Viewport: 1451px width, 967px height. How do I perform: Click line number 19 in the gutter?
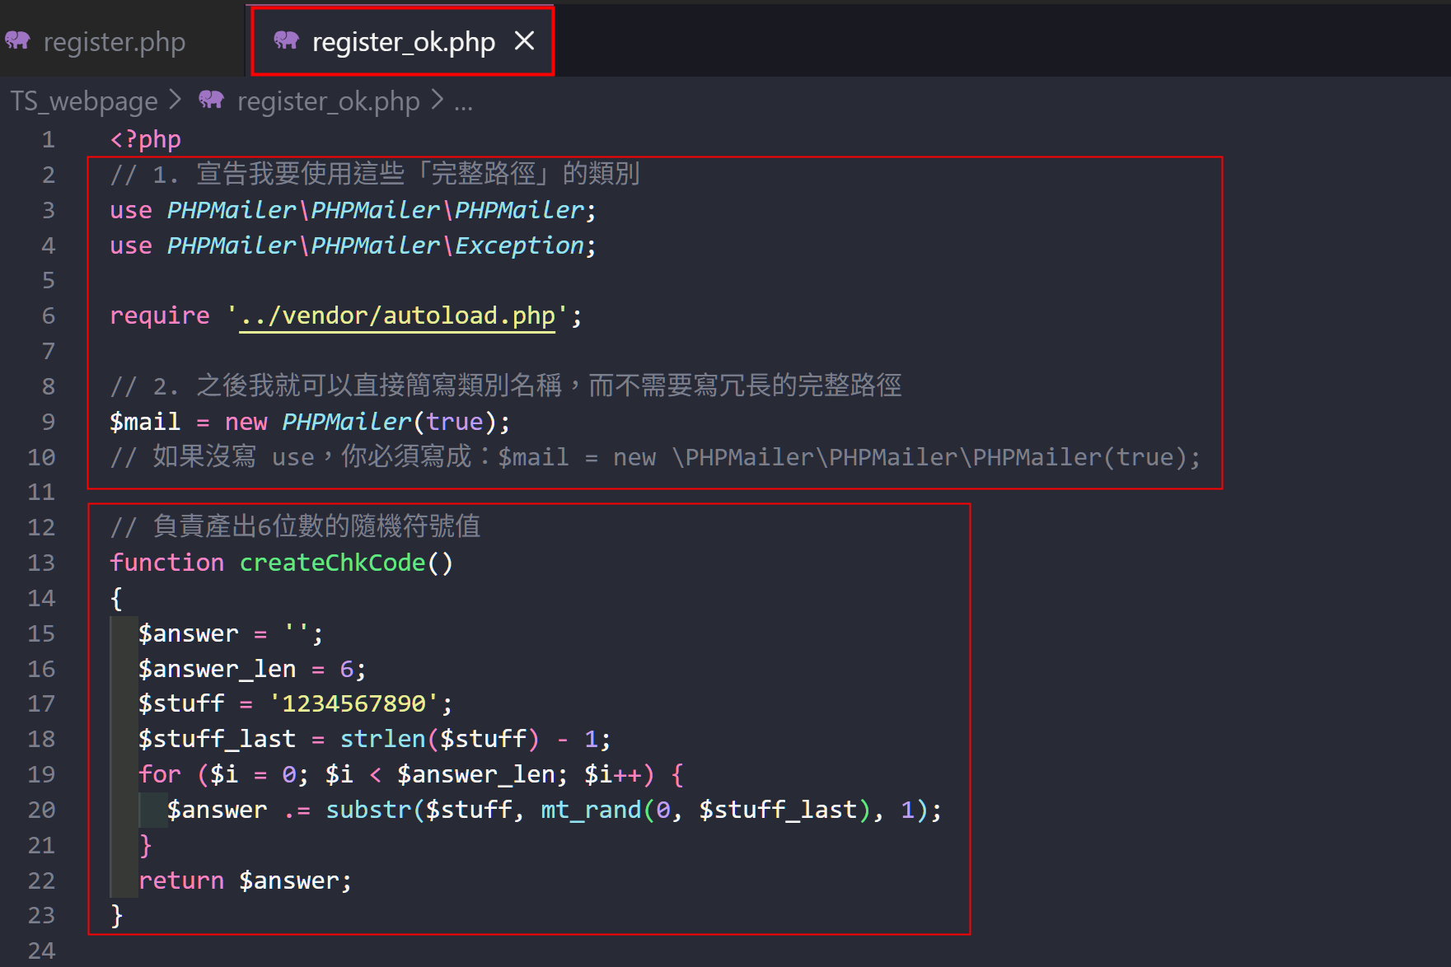41,774
